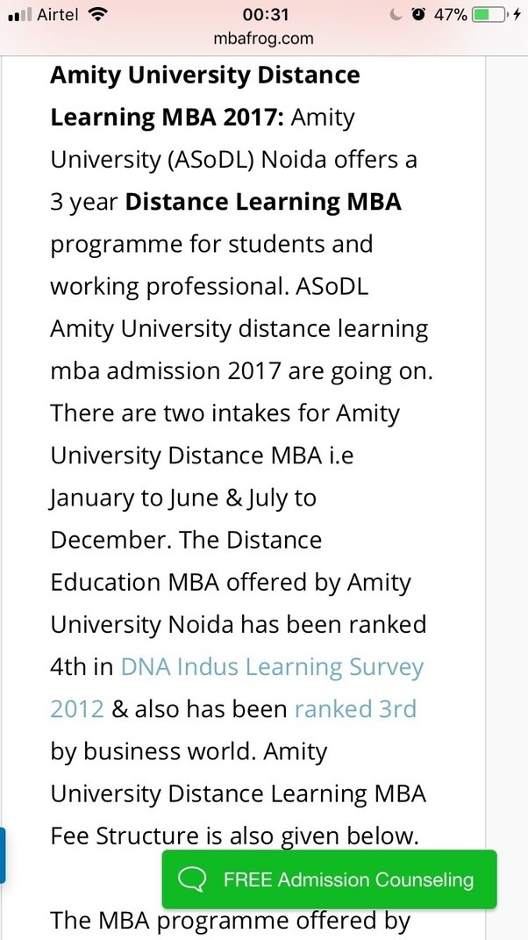Image resolution: width=528 pixels, height=940 pixels.
Task: Tap the 47% battery percentage text
Action: click(450, 15)
